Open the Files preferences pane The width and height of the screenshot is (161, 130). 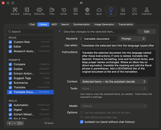(x=52, y=11)
